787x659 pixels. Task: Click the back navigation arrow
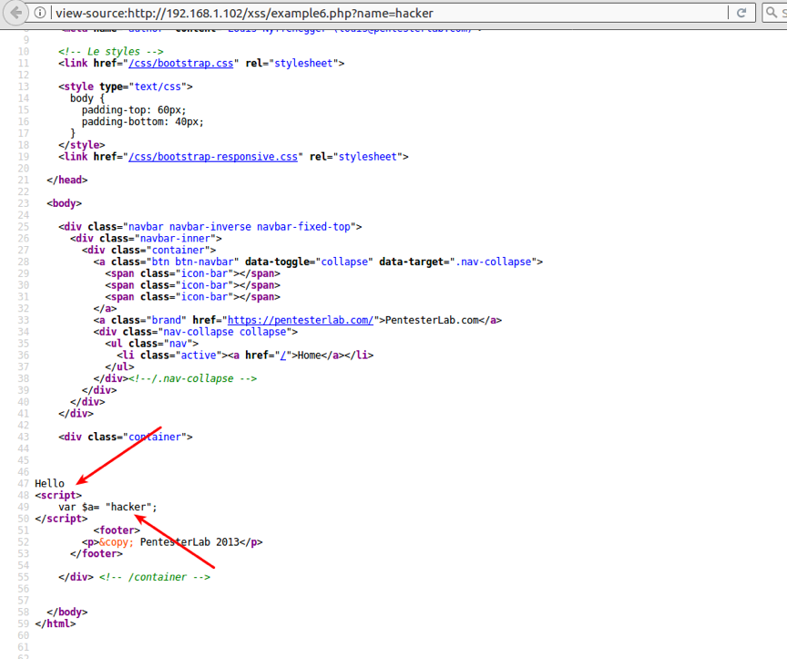tap(16, 13)
